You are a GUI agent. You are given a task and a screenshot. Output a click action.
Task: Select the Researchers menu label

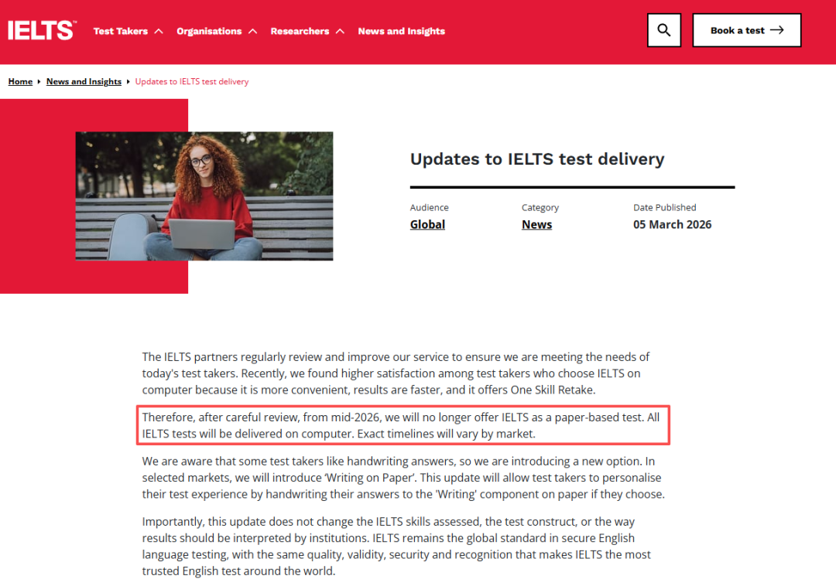[x=300, y=32]
